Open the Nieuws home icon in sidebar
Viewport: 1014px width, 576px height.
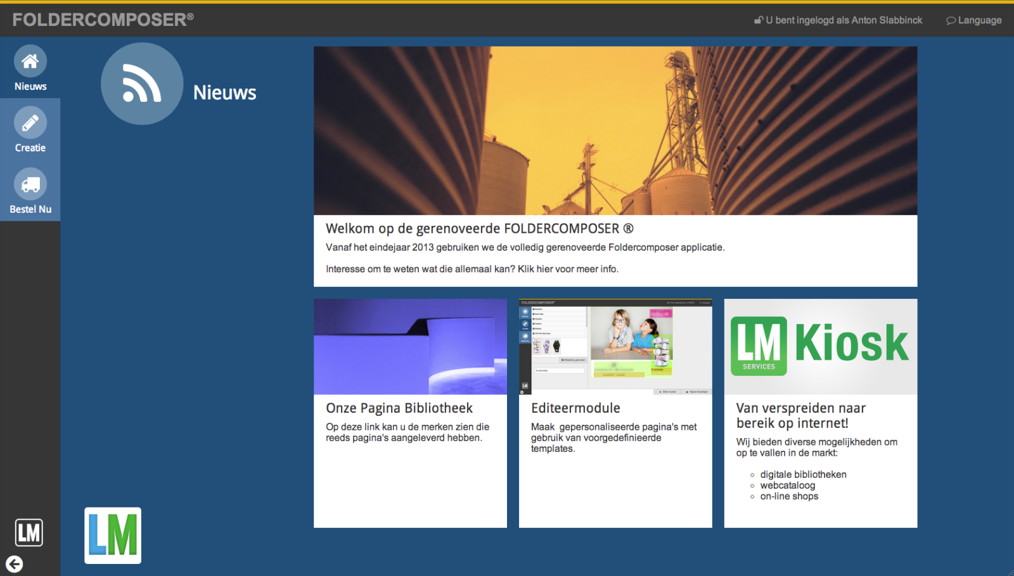click(30, 61)
